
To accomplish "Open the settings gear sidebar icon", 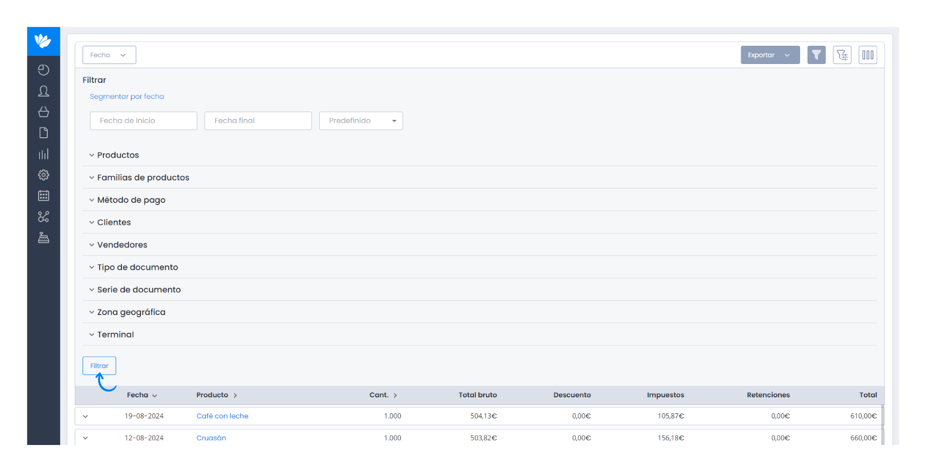I will (x=43, y=175).
